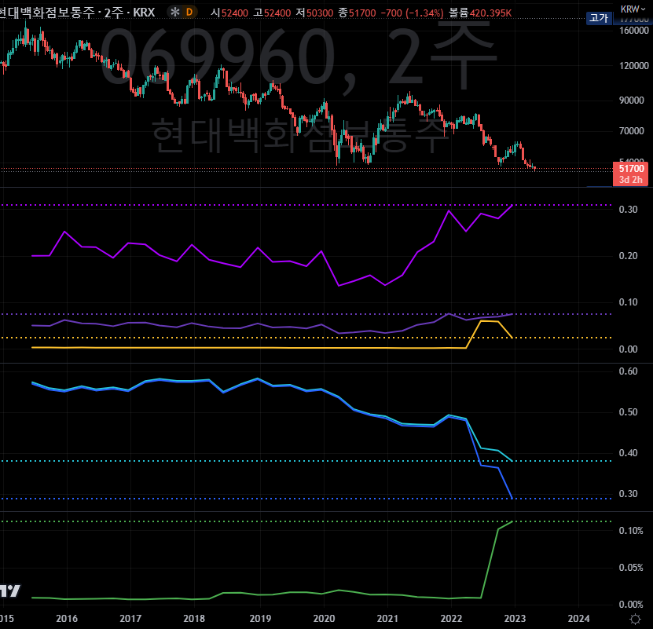
Task: Click the 0.00 label on yellow indicator scale
Action: (x=628, y=349)
